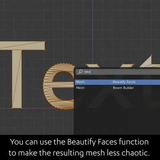160x160 pixels.
Task: Choose the Beam Builder search result
Action: (118, 88)
